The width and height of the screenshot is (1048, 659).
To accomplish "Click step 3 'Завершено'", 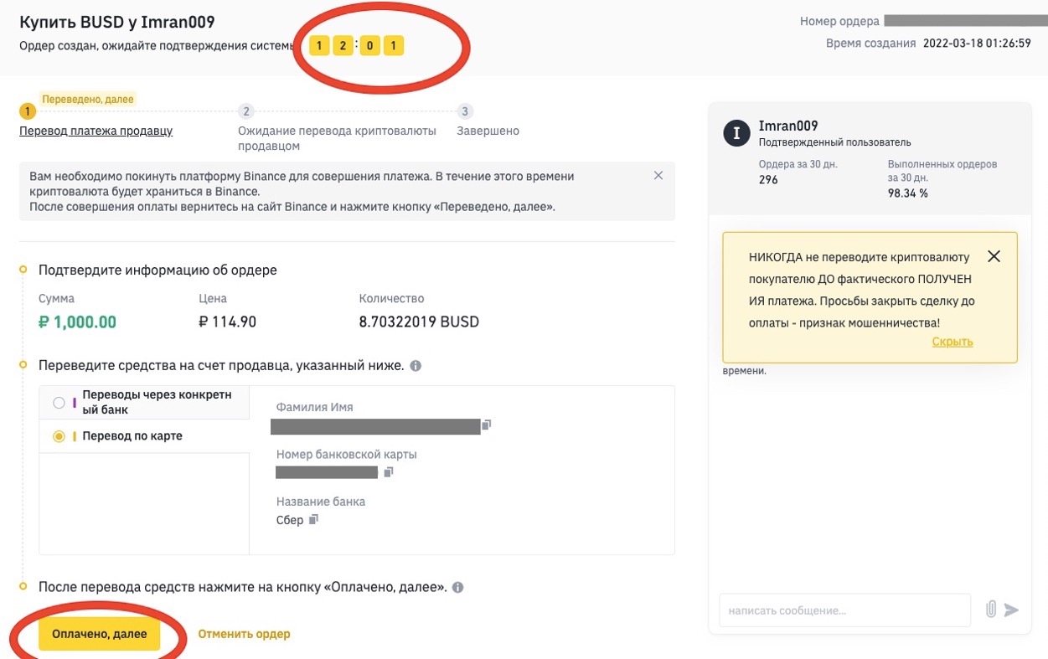I will coord(488,131).
